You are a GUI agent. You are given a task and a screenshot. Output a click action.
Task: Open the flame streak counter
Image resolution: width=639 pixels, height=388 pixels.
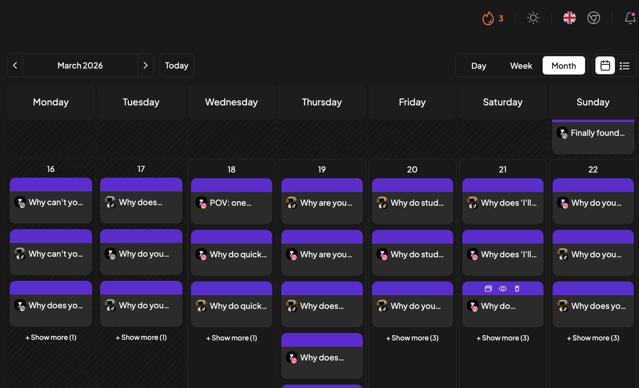(493, 18)
